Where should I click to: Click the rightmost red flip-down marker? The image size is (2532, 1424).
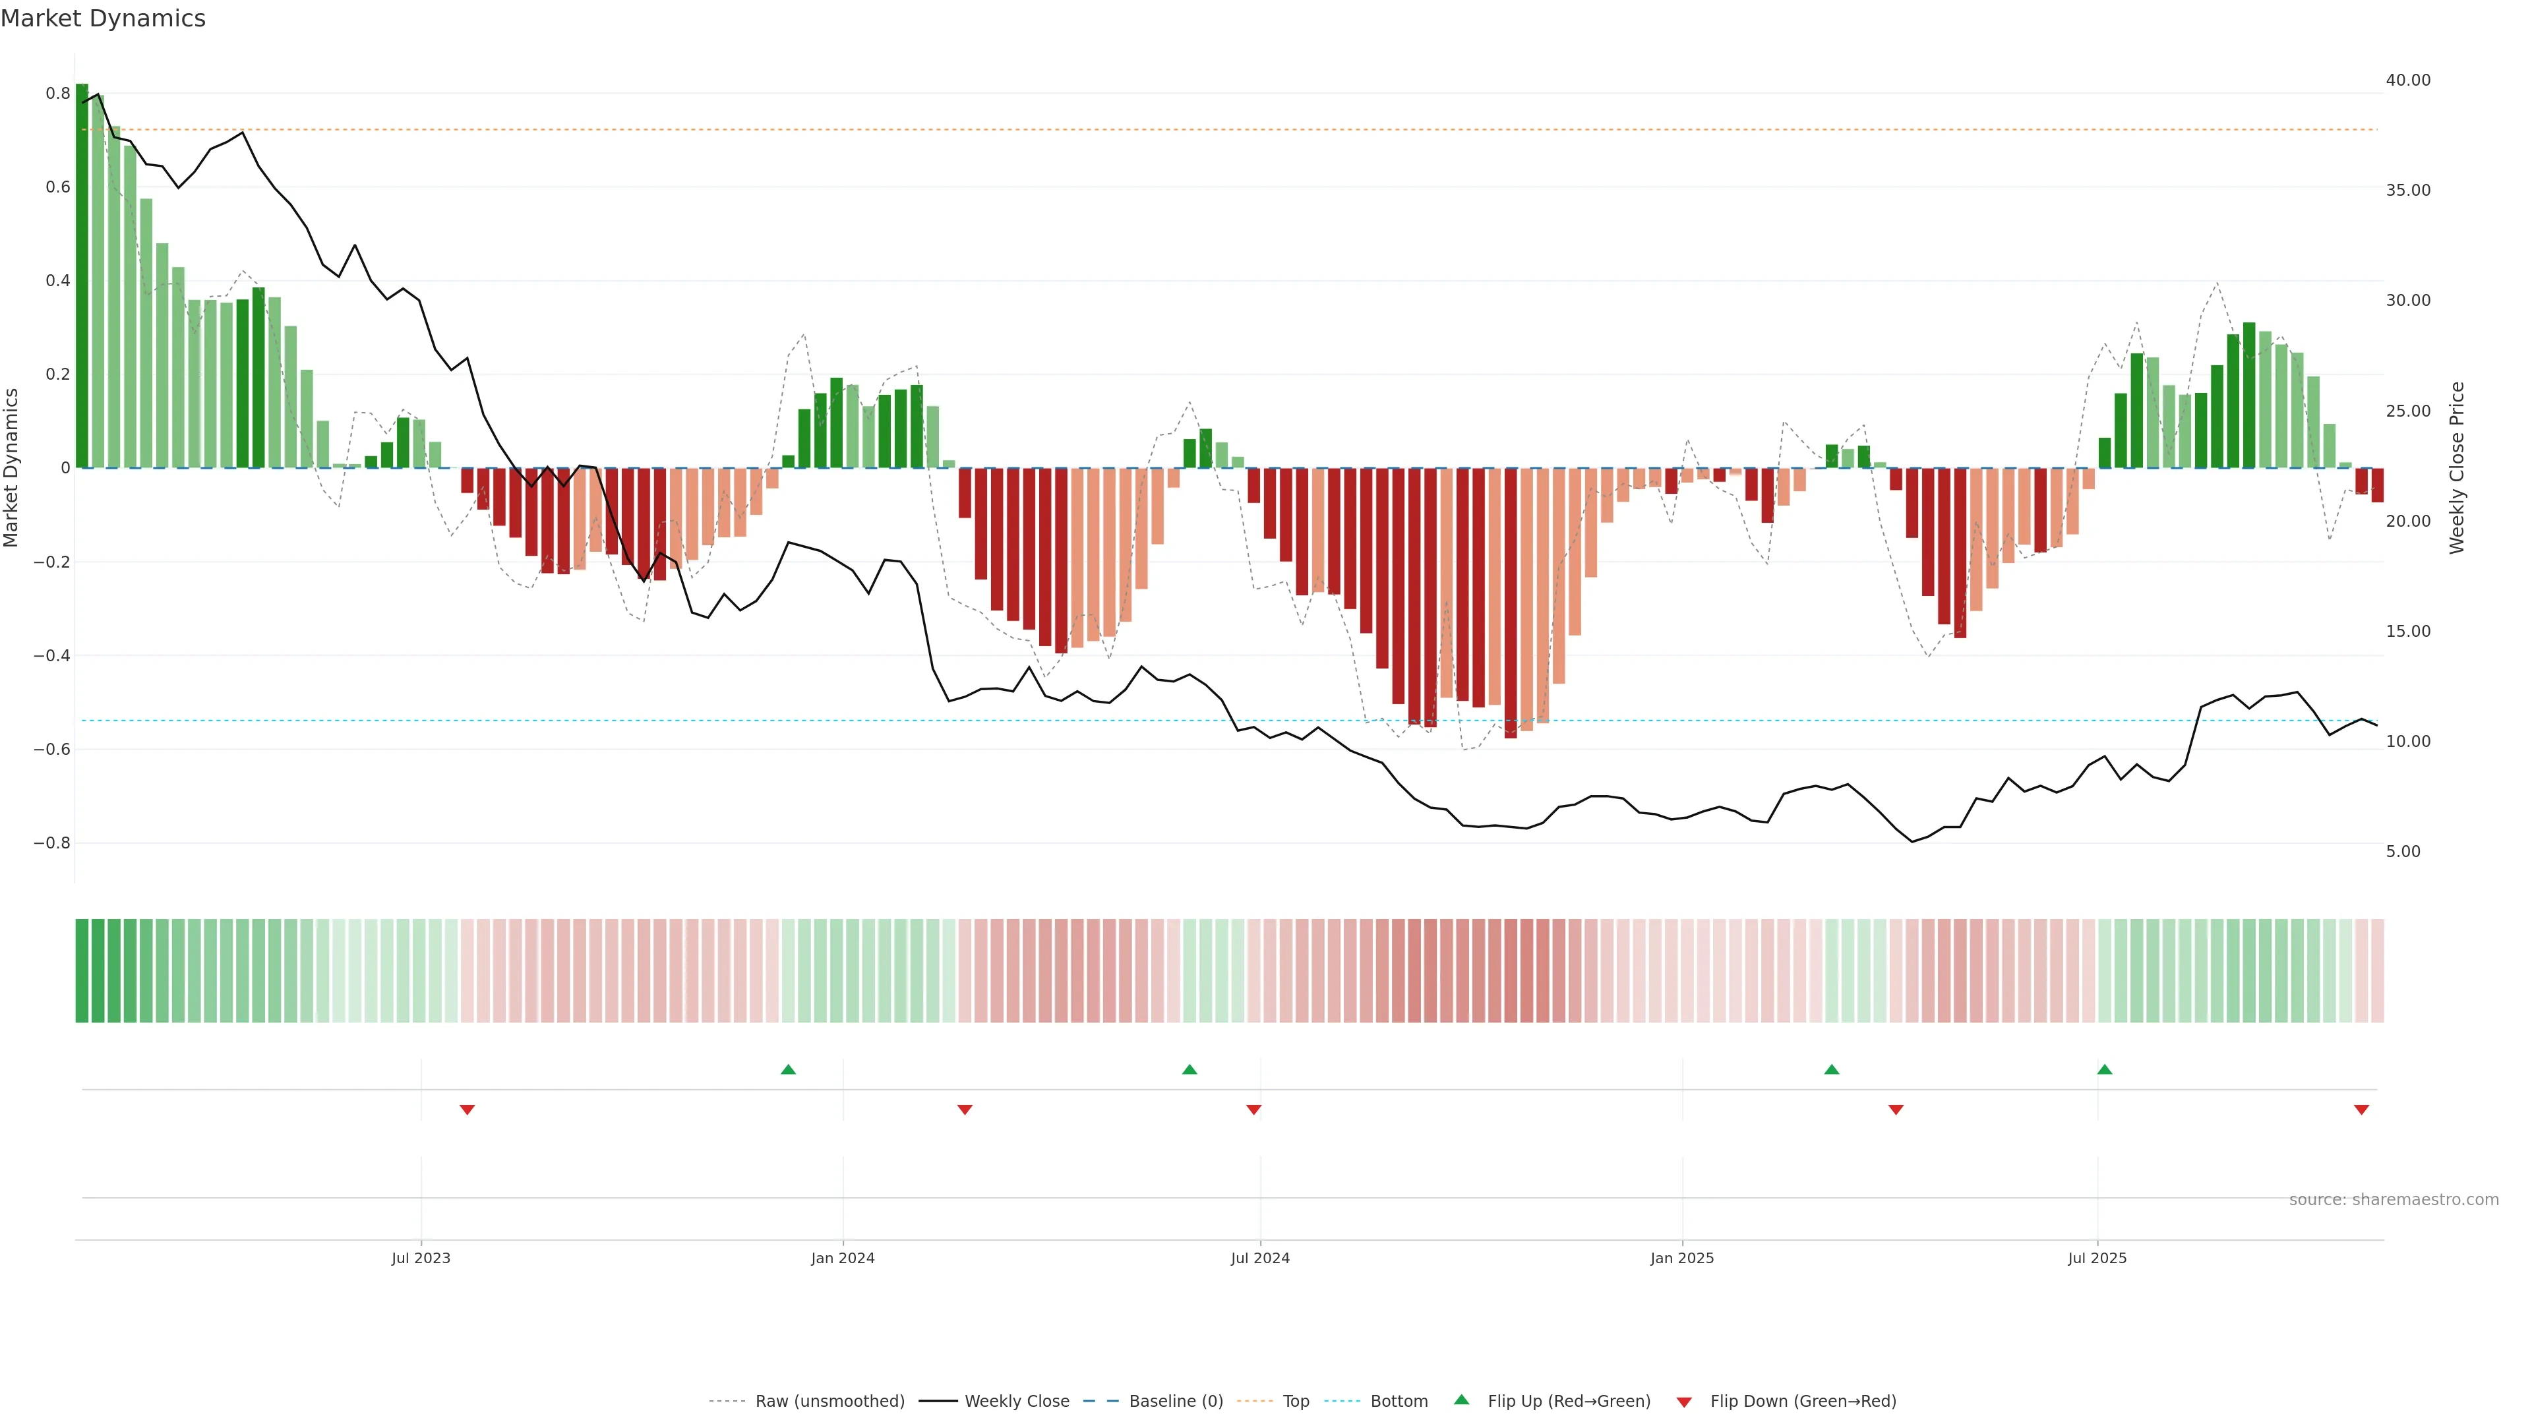click(2361, 1110)
